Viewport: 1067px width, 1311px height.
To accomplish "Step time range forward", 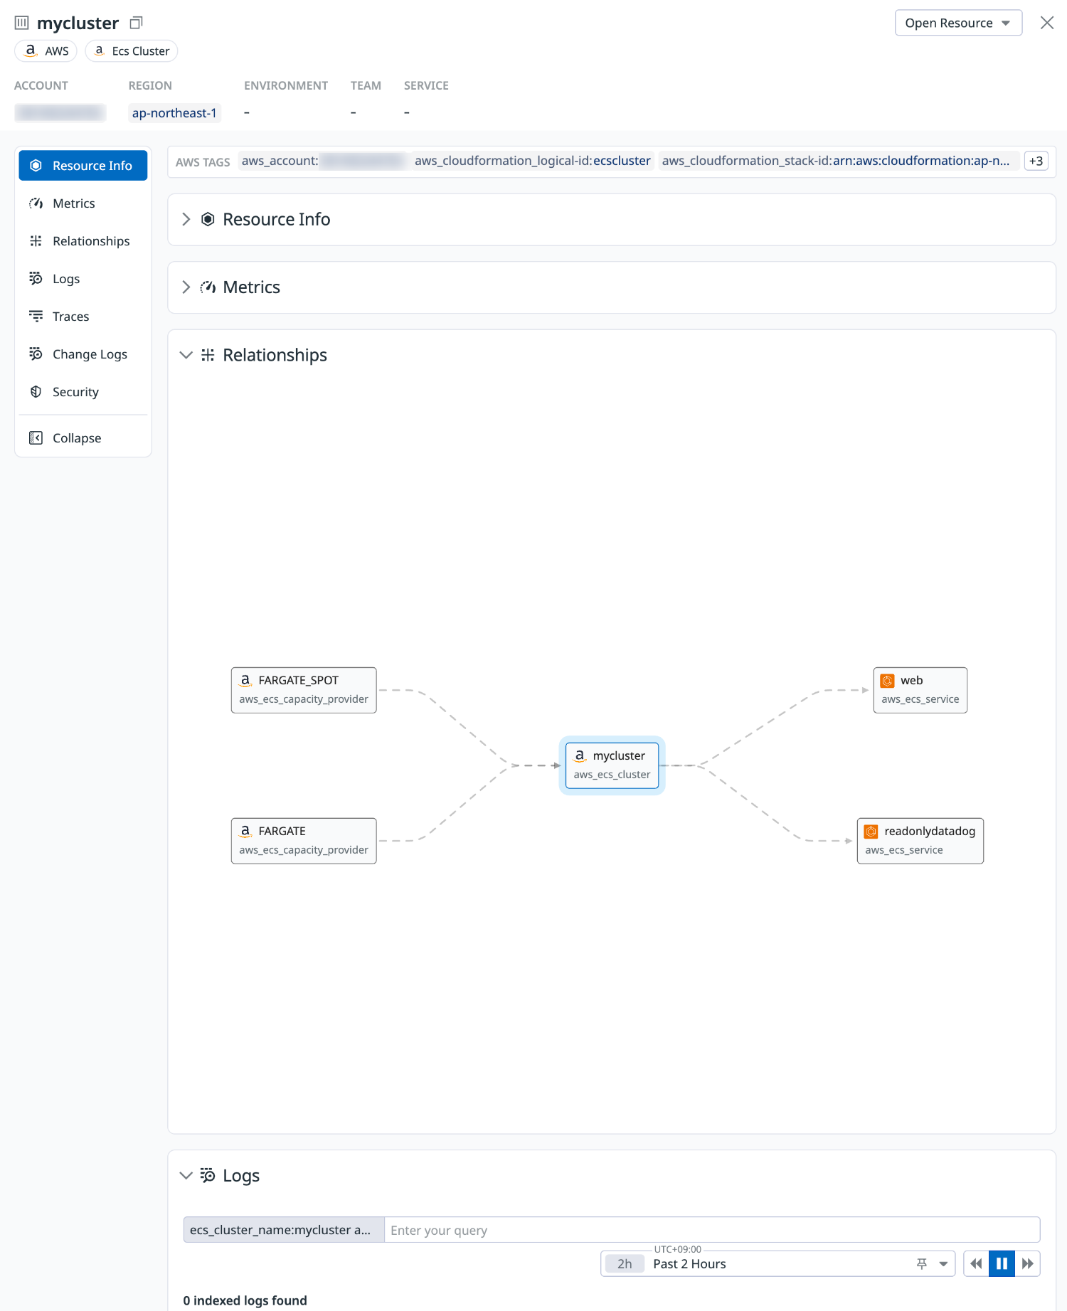I will click(x=1028, y=1264).
